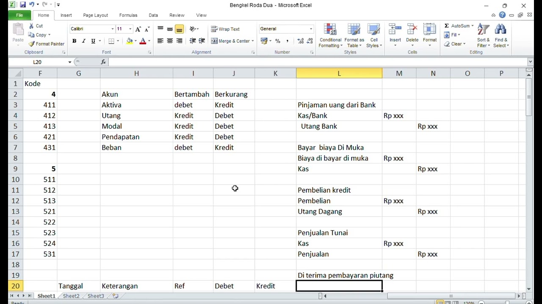This screenshot has width=542, height=304.
Task: Click the Orientation text angle icon
Action: tap(194, 29)
